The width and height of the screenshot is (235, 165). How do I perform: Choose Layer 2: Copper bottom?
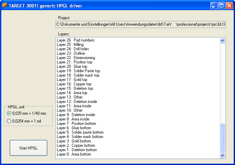click(76, 145)
